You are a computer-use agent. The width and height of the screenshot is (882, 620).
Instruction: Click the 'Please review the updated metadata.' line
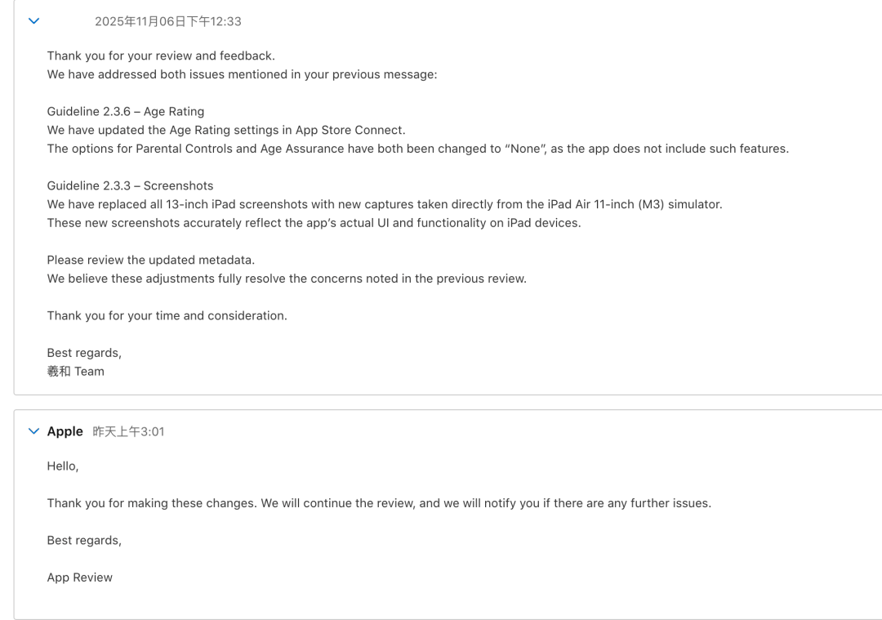(x=151, y=260)
